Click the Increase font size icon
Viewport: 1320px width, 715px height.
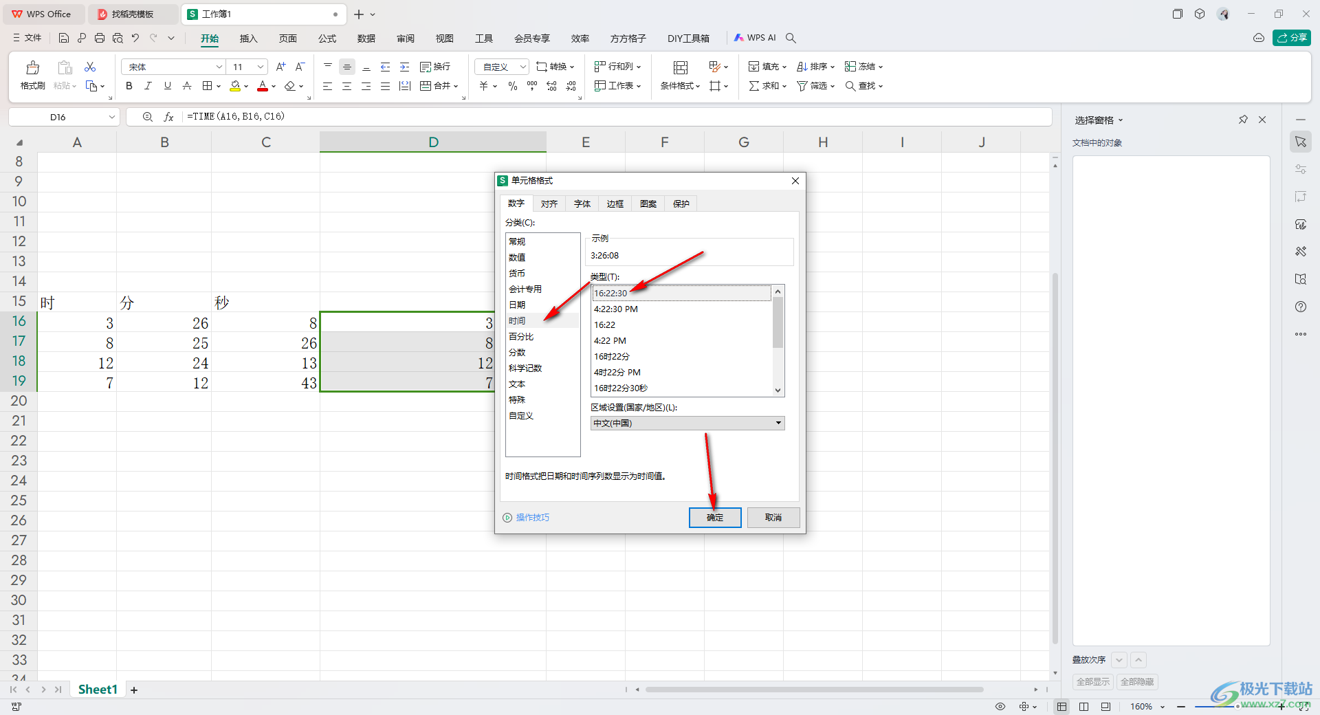(x=280, y=67)
